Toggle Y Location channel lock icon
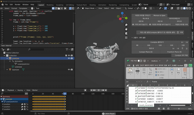 pyautogui.click(x=27, y=107)
